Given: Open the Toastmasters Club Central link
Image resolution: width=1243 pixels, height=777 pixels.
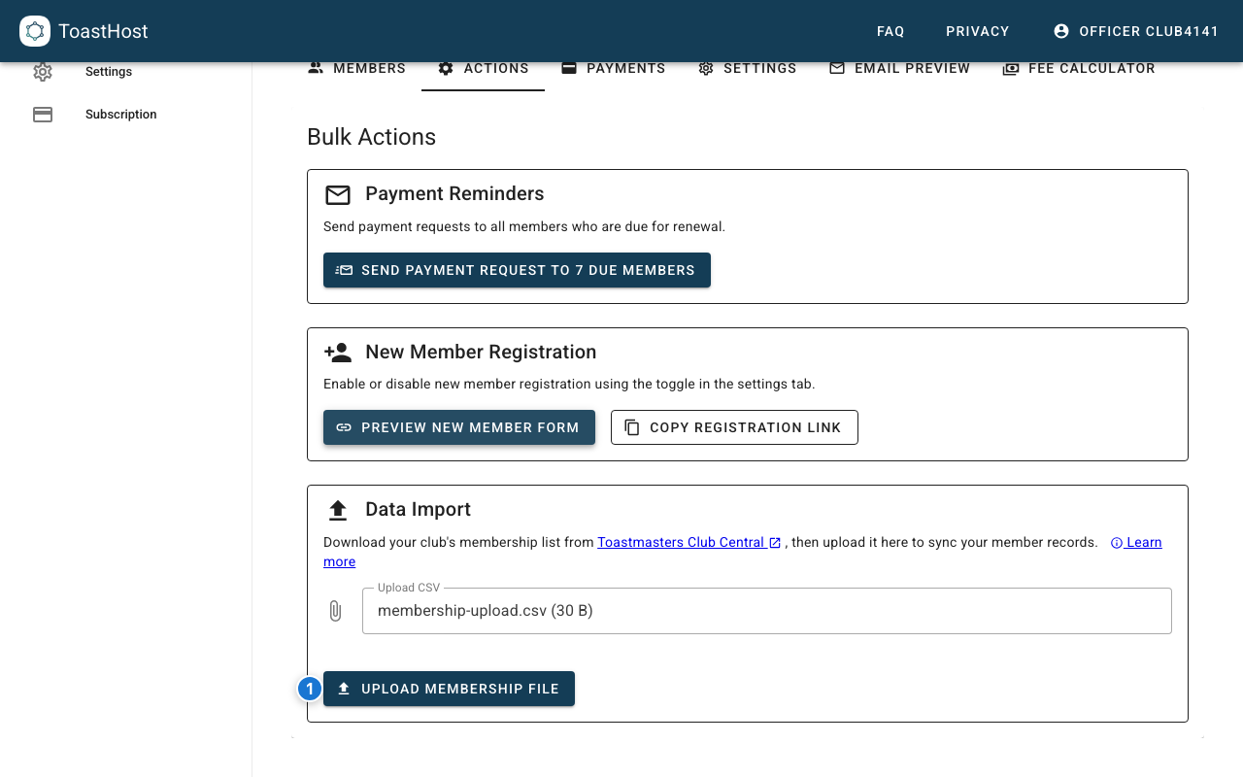Looking at the screenshot, I should point(682,542).
